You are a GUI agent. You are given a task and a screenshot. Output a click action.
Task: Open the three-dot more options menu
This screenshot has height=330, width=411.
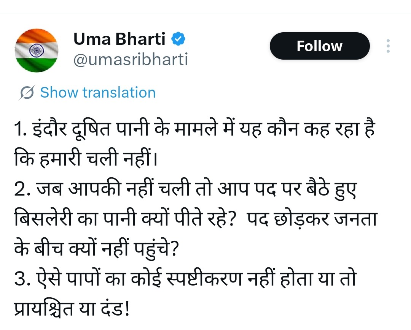click(388, 46)
